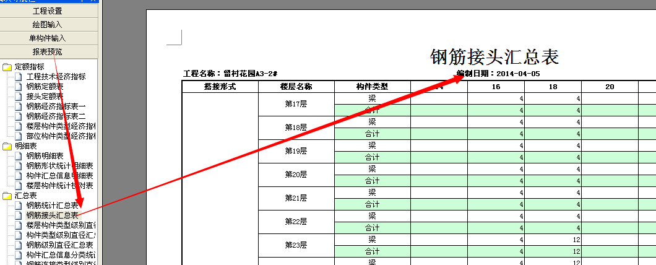Open the 单构件输入 section

[48, 38]
